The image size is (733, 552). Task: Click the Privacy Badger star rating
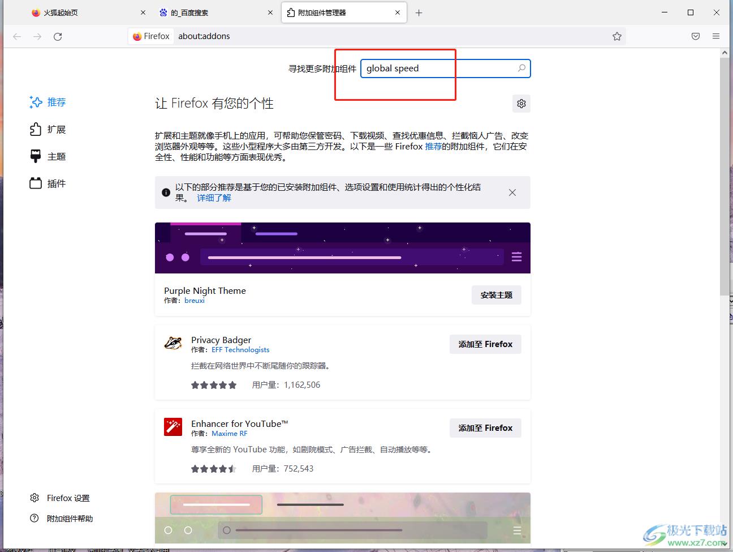click(x=214, y=385)
